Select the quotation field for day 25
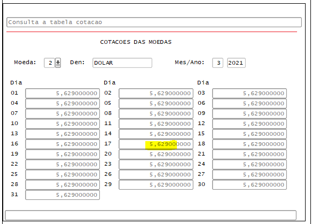Viewport: 312px width, 224px height. pos(63,175)
